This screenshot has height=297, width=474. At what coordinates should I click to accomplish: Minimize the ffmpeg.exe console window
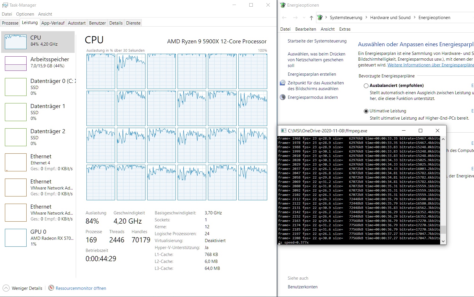coord(404,131)
